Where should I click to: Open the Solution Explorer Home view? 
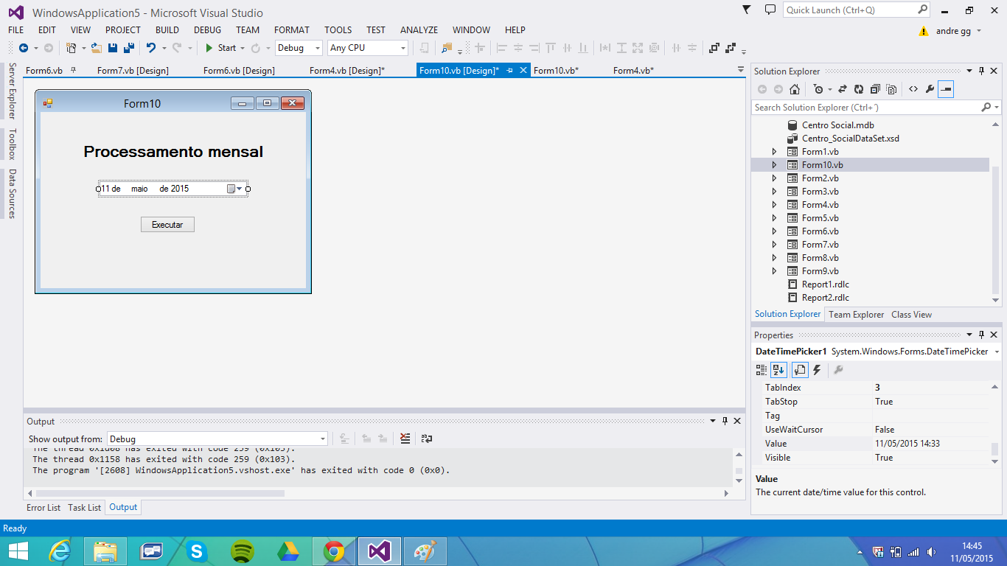click(795, 89)
